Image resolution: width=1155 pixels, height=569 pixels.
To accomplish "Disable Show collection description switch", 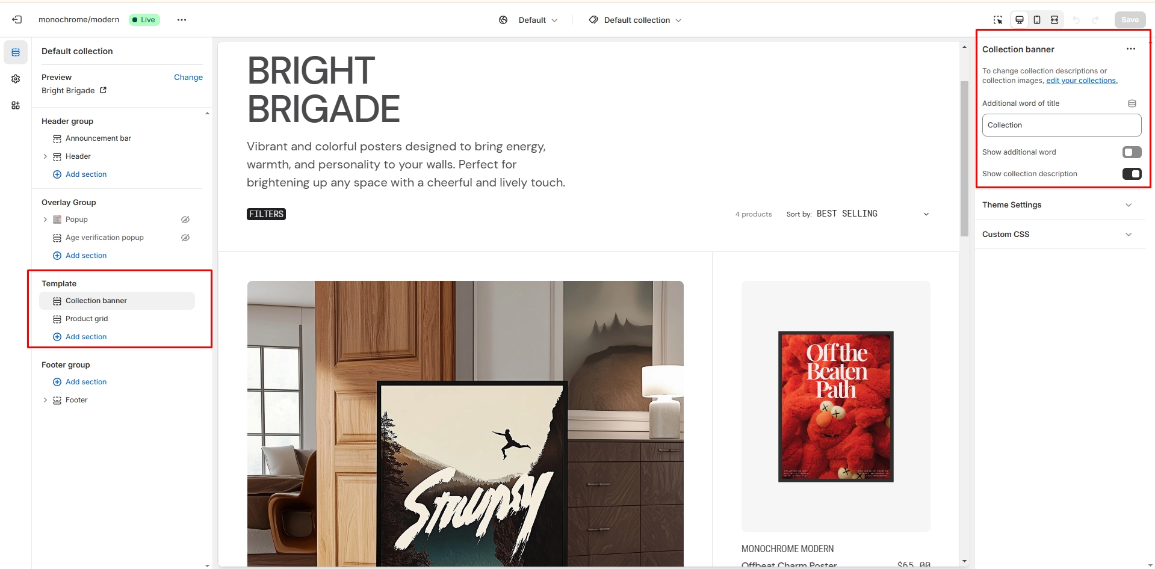I will pos(1132,174).
